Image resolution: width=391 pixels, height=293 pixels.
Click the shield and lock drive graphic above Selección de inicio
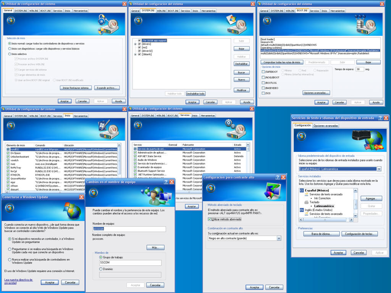[x=108, y=24]
